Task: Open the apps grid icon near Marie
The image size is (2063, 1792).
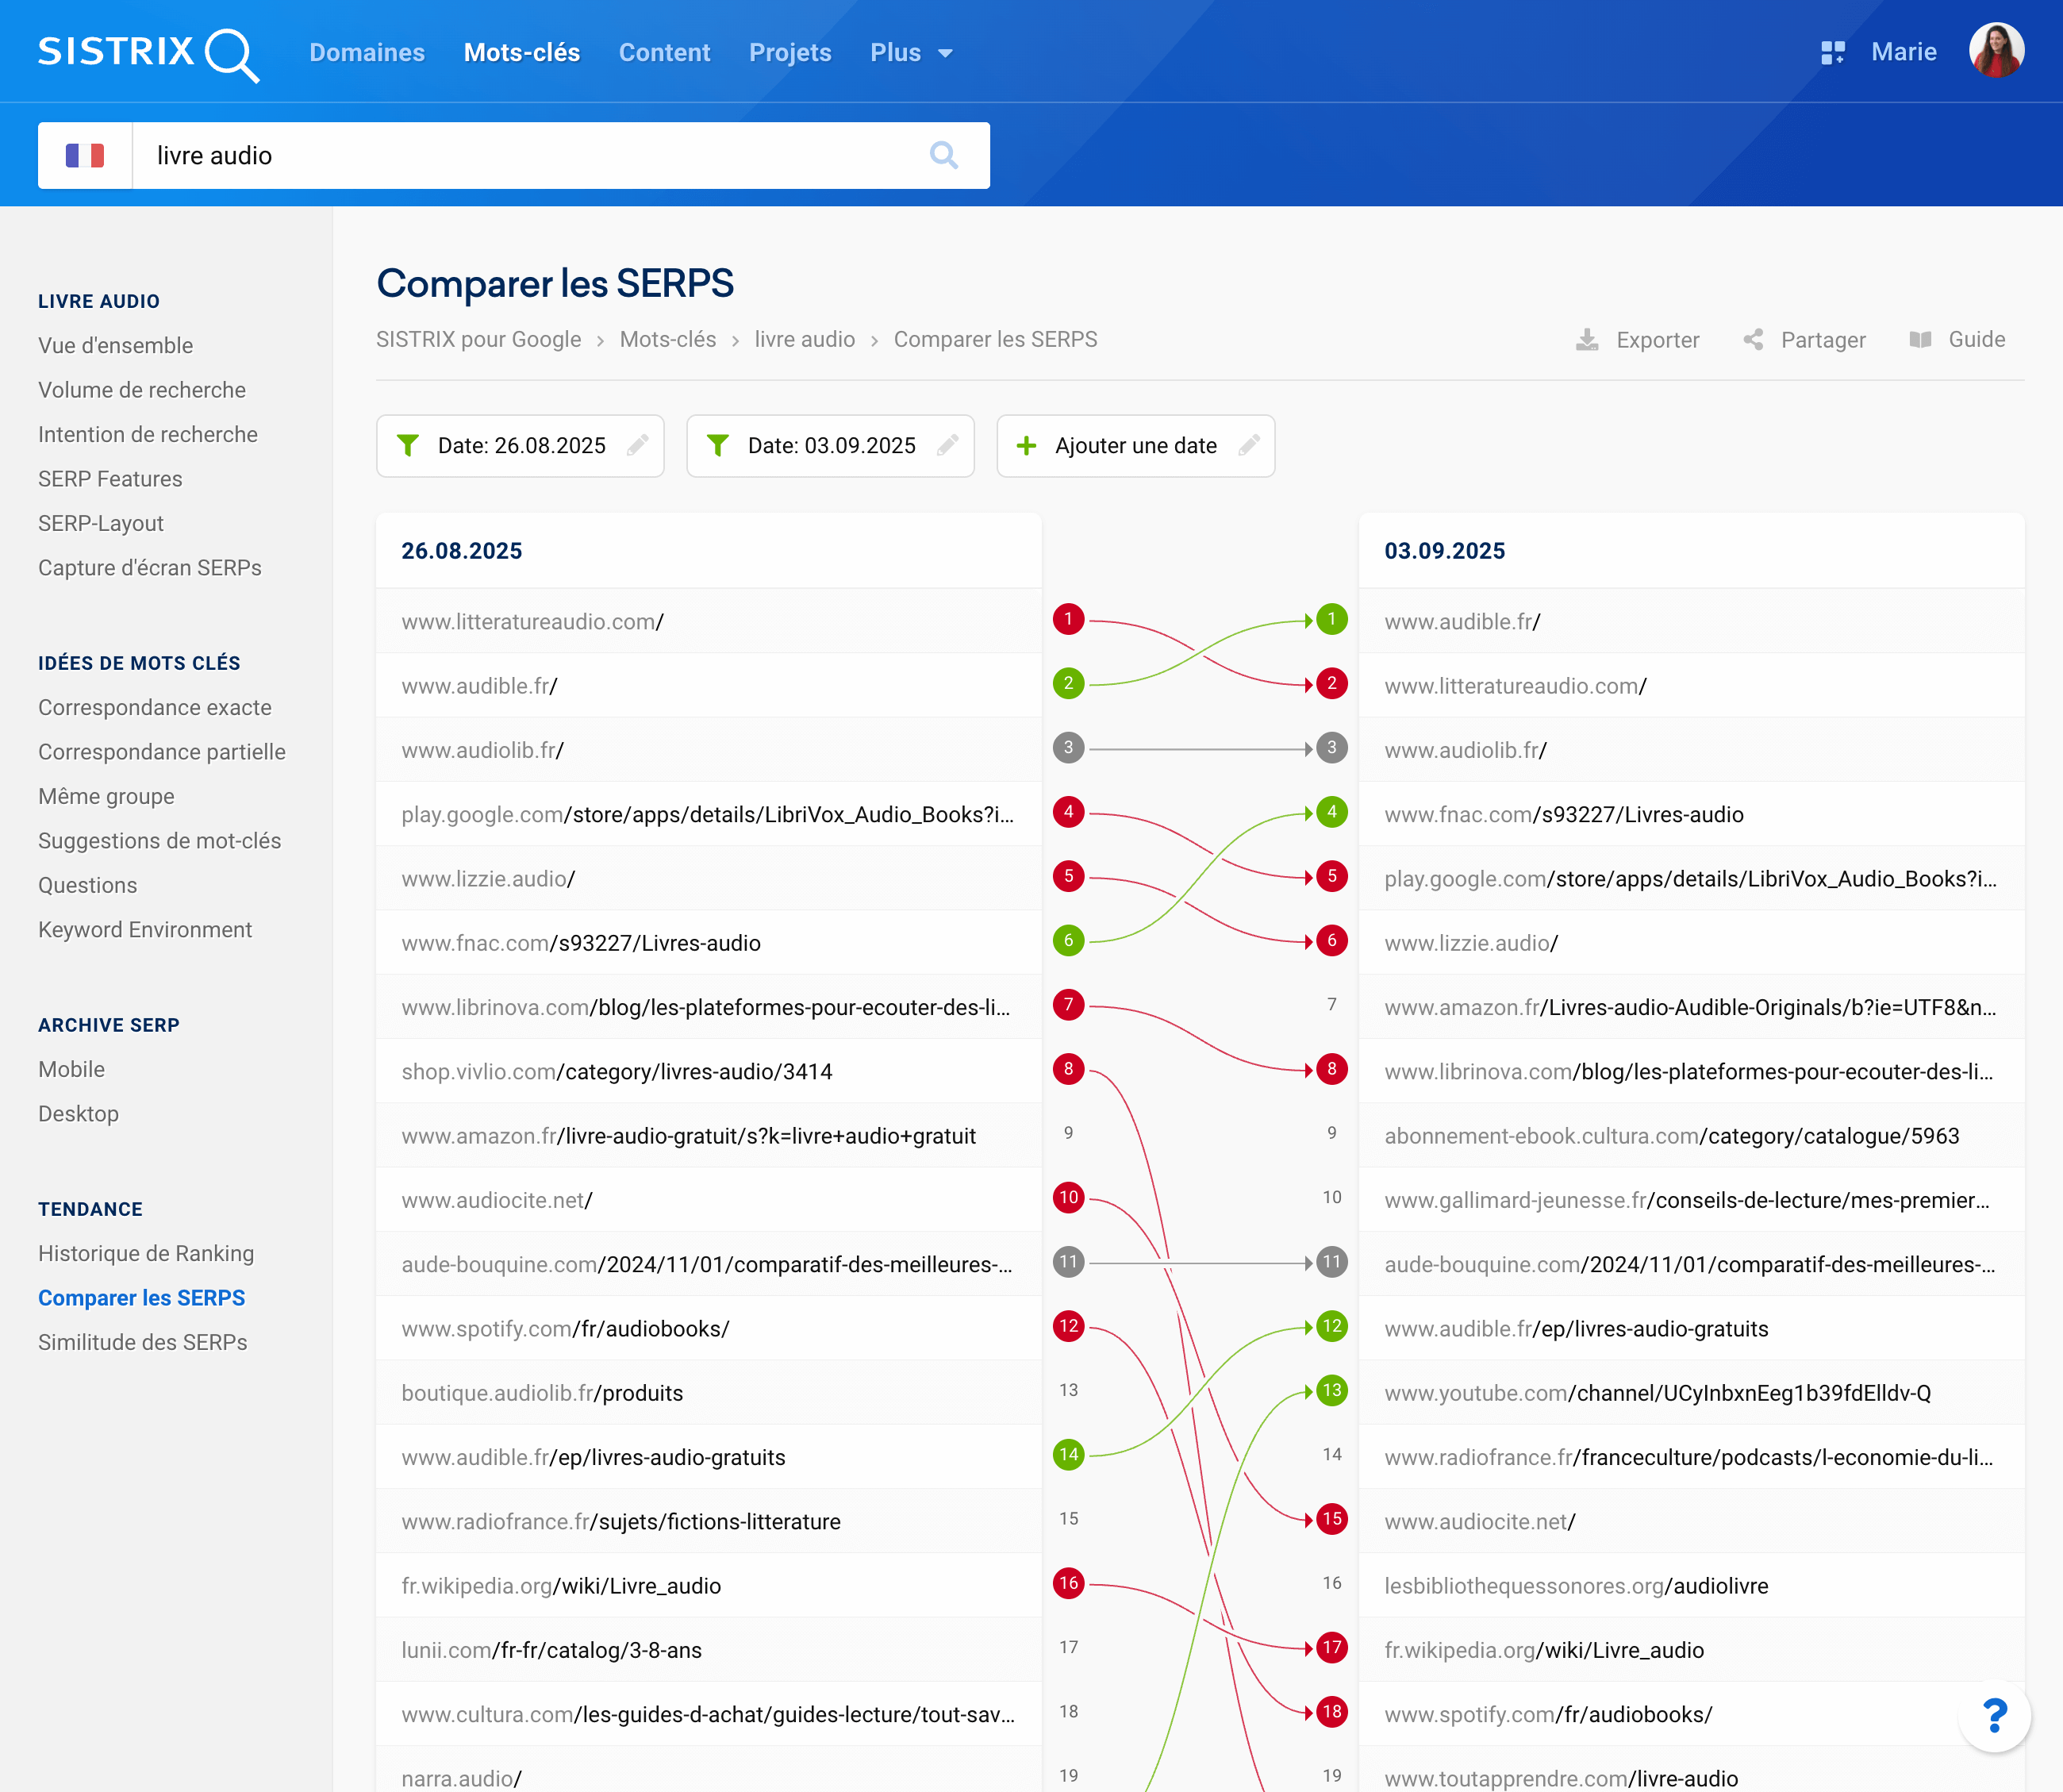Action: click(x=1832, y=53)
